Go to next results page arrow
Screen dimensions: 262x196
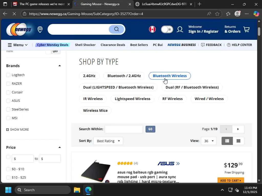238,129
